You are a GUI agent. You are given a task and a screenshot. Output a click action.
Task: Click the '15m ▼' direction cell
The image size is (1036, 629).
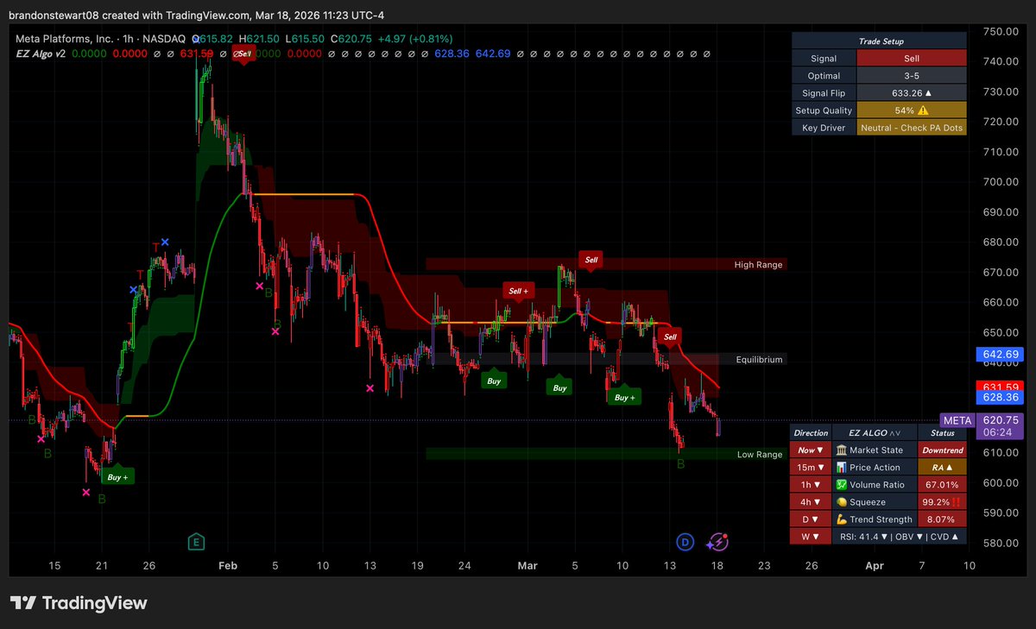[x=811, y=468]
